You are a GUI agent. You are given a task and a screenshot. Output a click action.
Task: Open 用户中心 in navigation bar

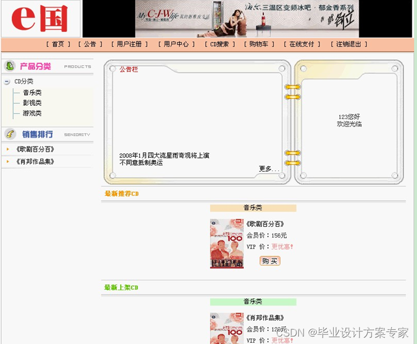[x=176, y=44]
